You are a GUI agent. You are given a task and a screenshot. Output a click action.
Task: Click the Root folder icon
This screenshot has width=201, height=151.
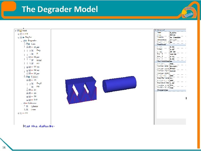[x=21, y=31]
